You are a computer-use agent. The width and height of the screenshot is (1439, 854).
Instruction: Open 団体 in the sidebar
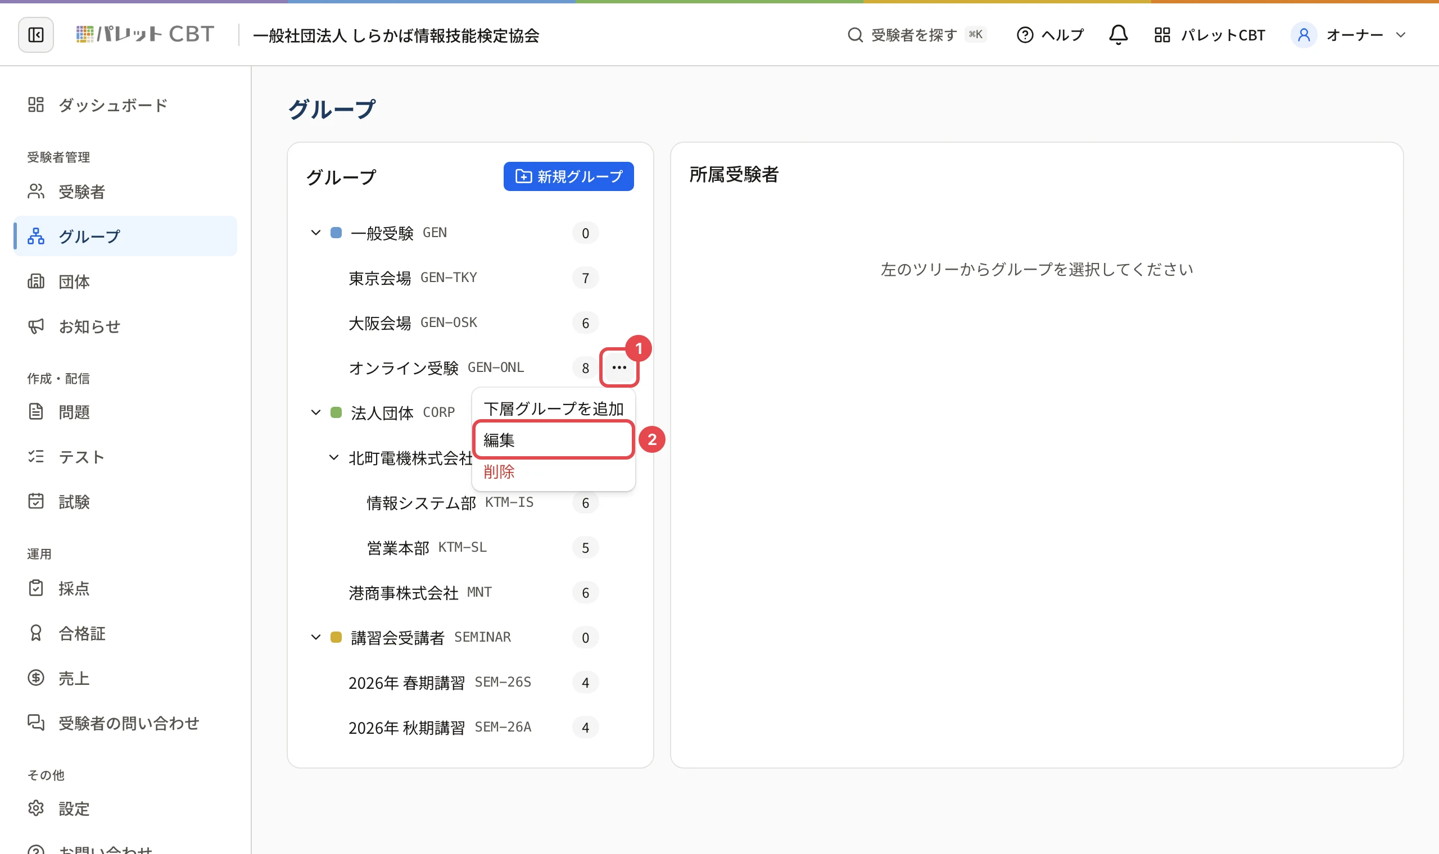pyautogui.click(x=125, y=281)
